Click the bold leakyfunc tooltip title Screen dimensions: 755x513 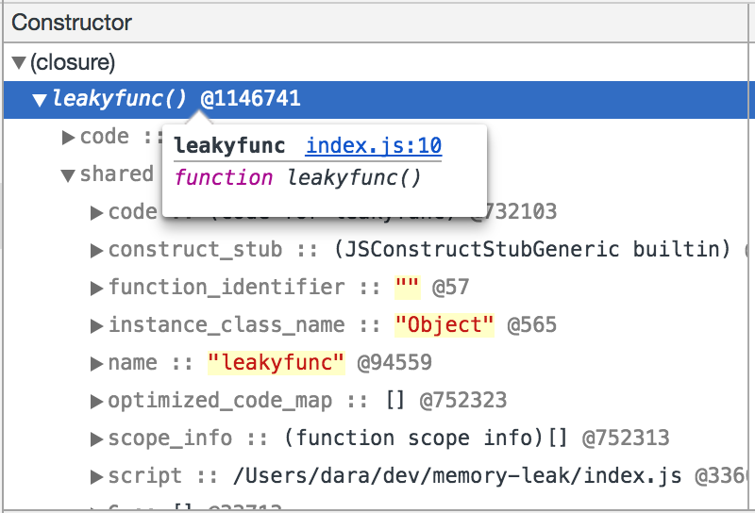click(x=229, y=146)
